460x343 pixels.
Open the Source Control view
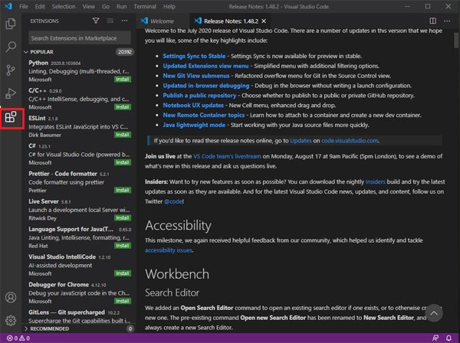point(11,70)
